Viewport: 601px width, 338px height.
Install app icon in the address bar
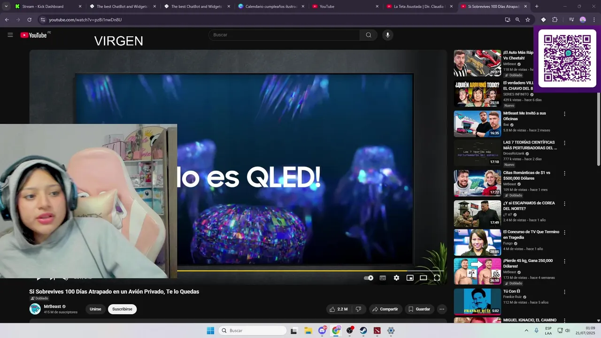click(508, 20)
